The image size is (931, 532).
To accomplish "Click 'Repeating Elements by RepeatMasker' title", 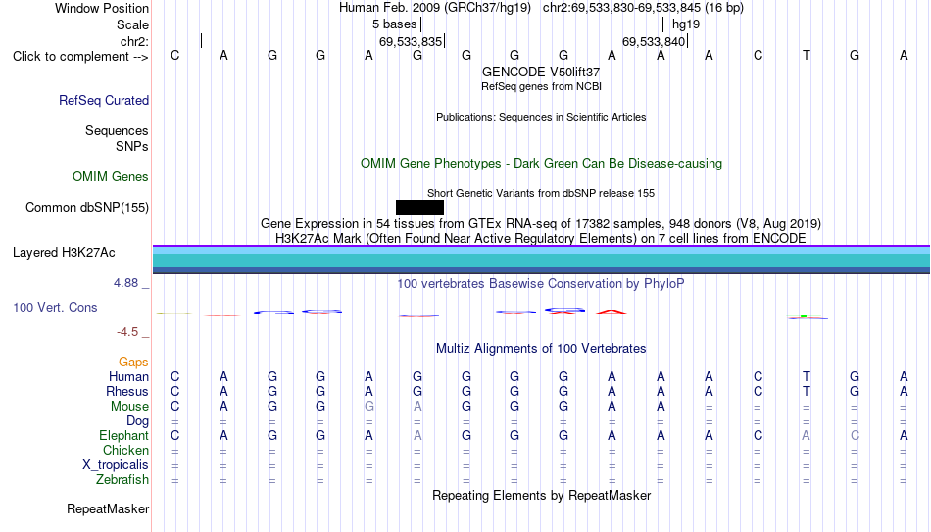I will click(541, 495).
